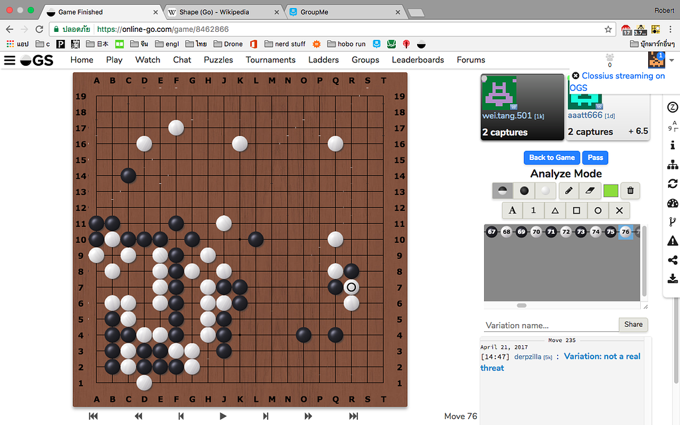
Task: Open the Tournaments menu item
Action: point(270,60)
